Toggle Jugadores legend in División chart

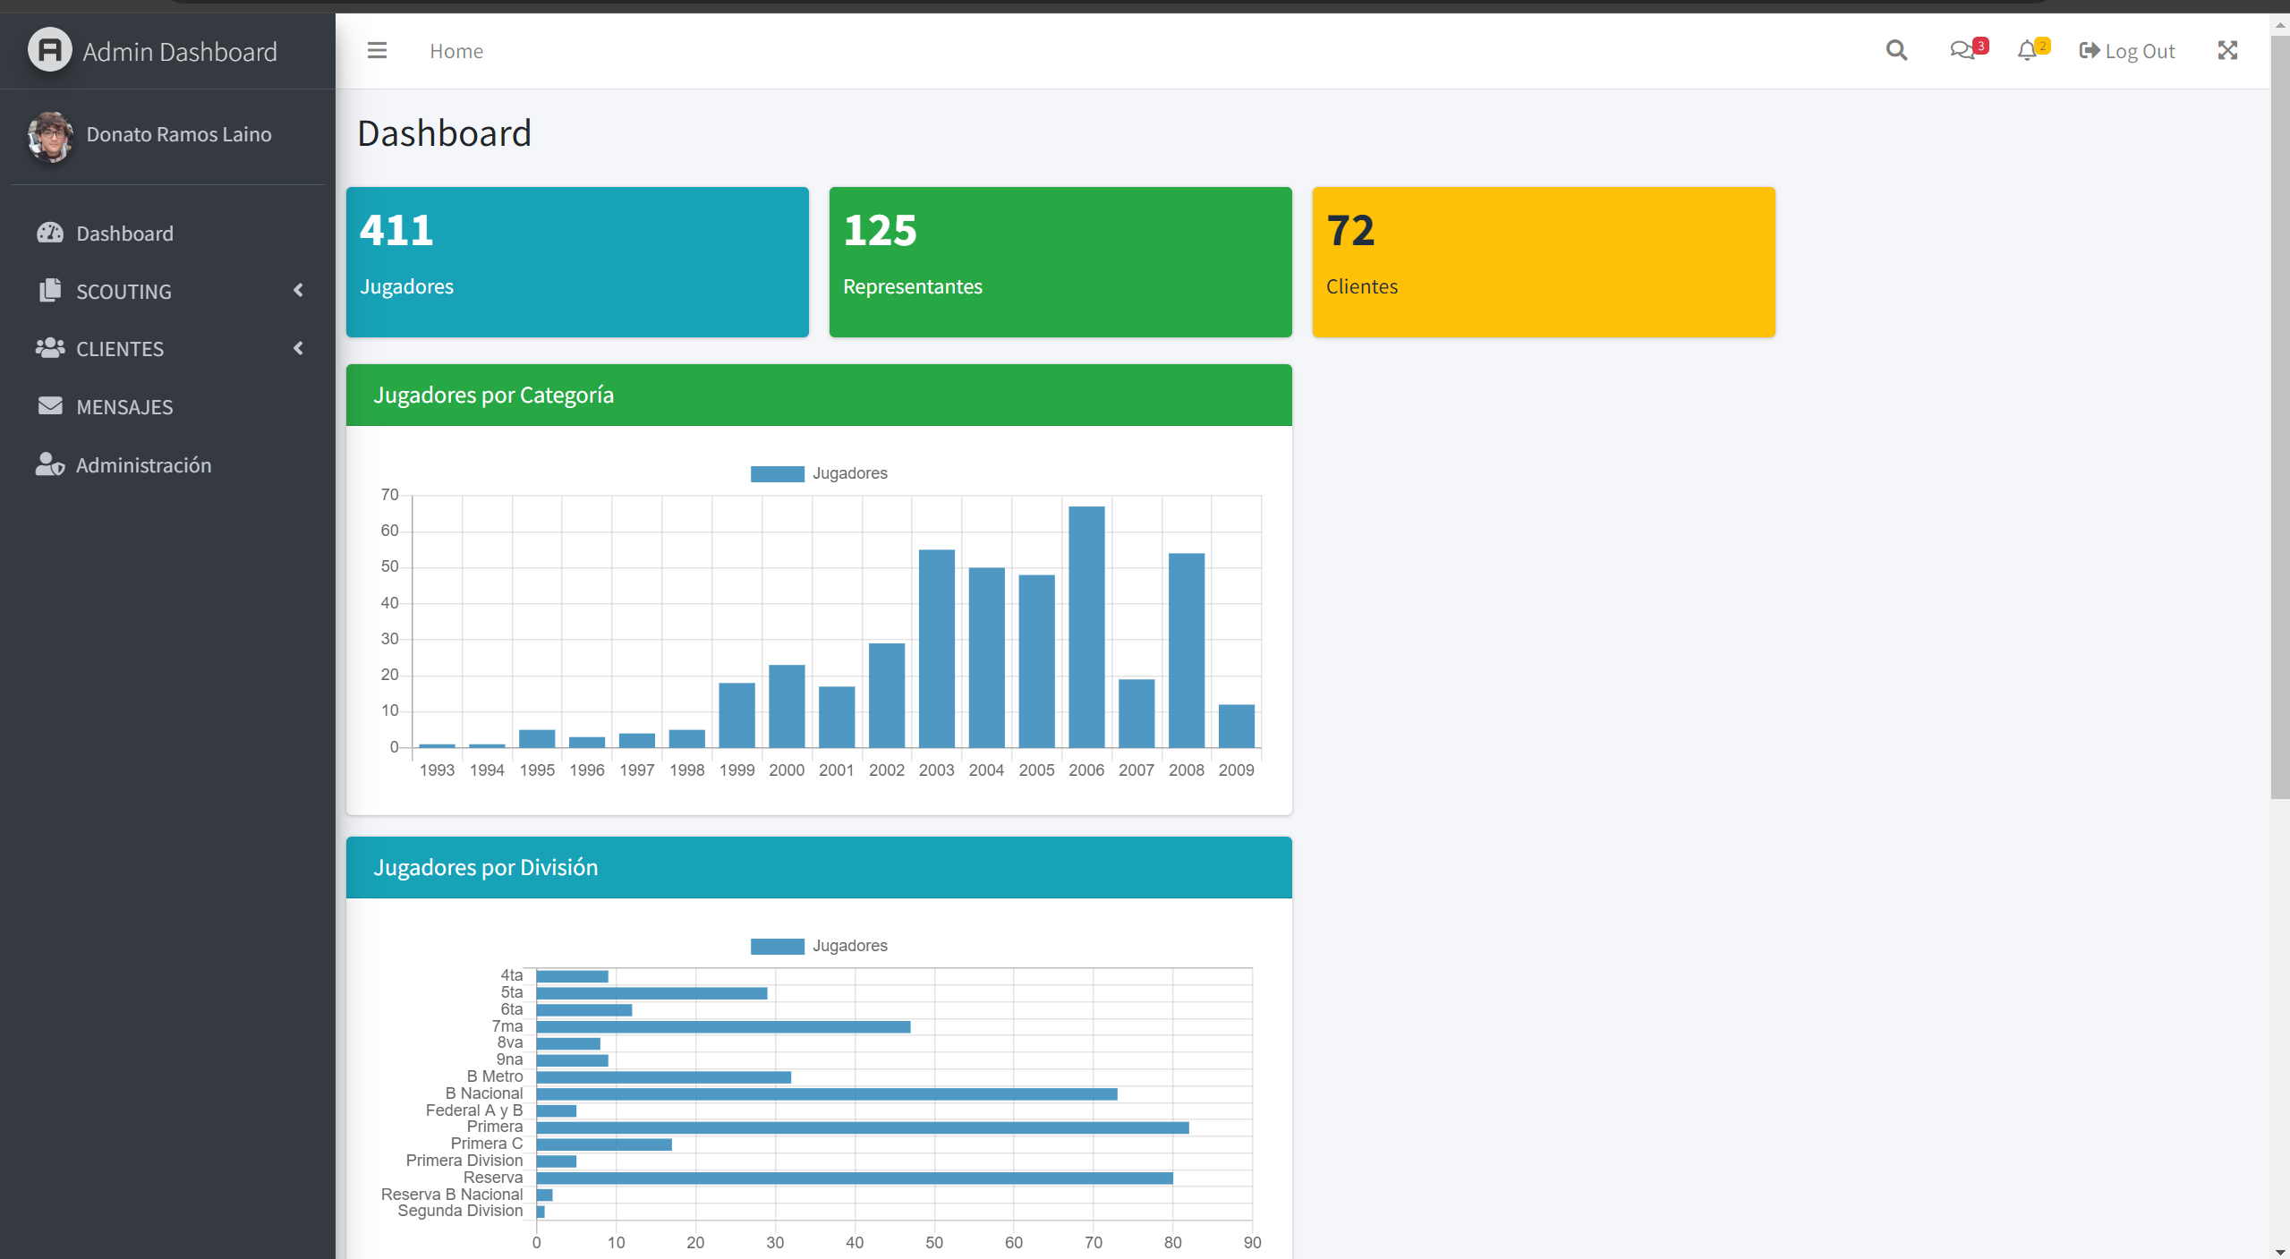pos(819,946)
